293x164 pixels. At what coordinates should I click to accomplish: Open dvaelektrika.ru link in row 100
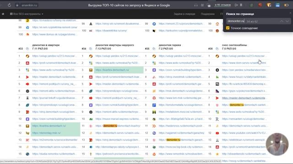[111, 31]
